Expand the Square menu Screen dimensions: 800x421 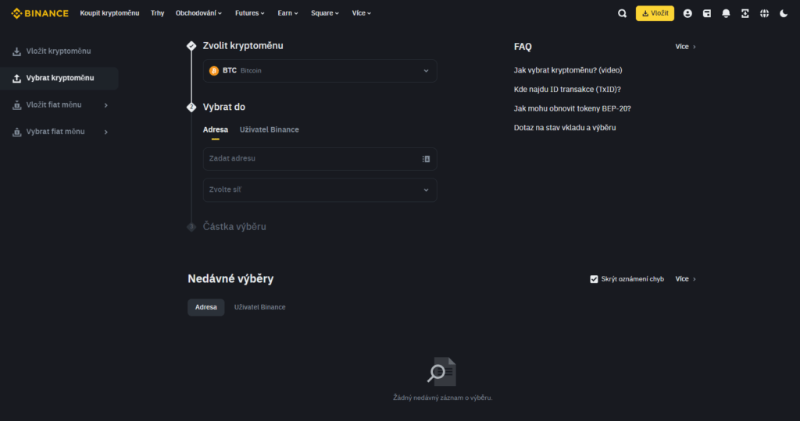325,13
